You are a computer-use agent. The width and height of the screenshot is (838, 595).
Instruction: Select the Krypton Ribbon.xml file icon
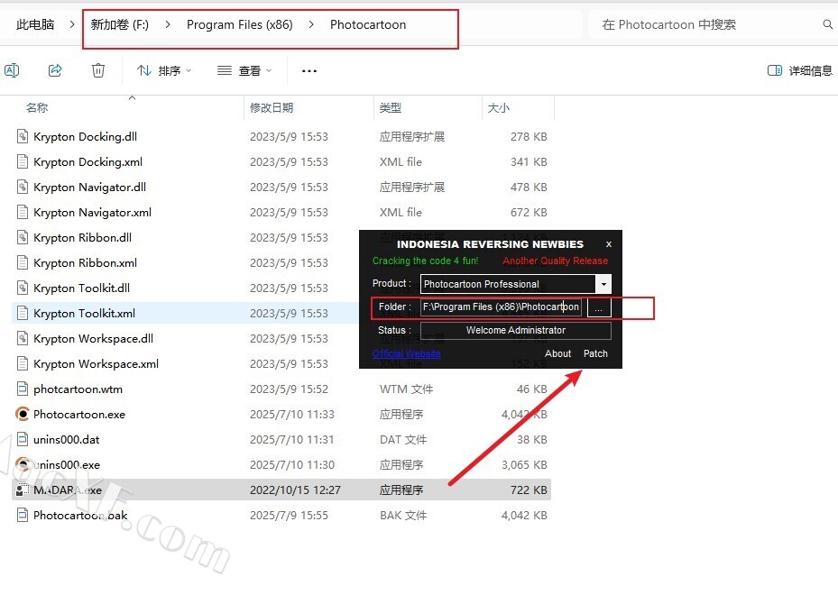pos(23,262)
